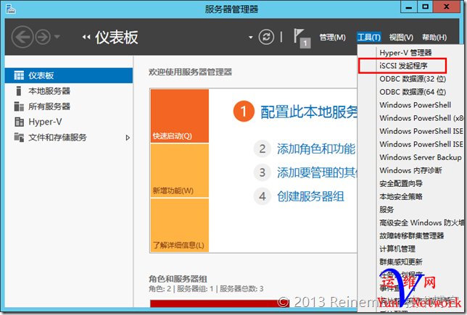Choose 故障转移群集管理器 menu entry
This screenshot has height=315, width=467.
click(412, 236)
